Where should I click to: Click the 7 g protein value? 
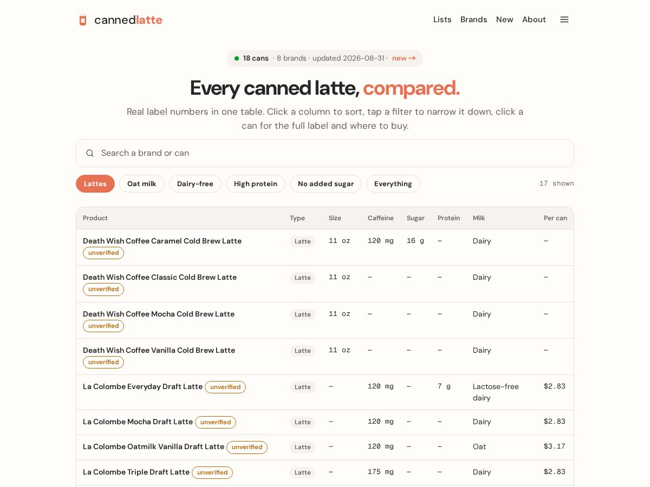[444, 386]
